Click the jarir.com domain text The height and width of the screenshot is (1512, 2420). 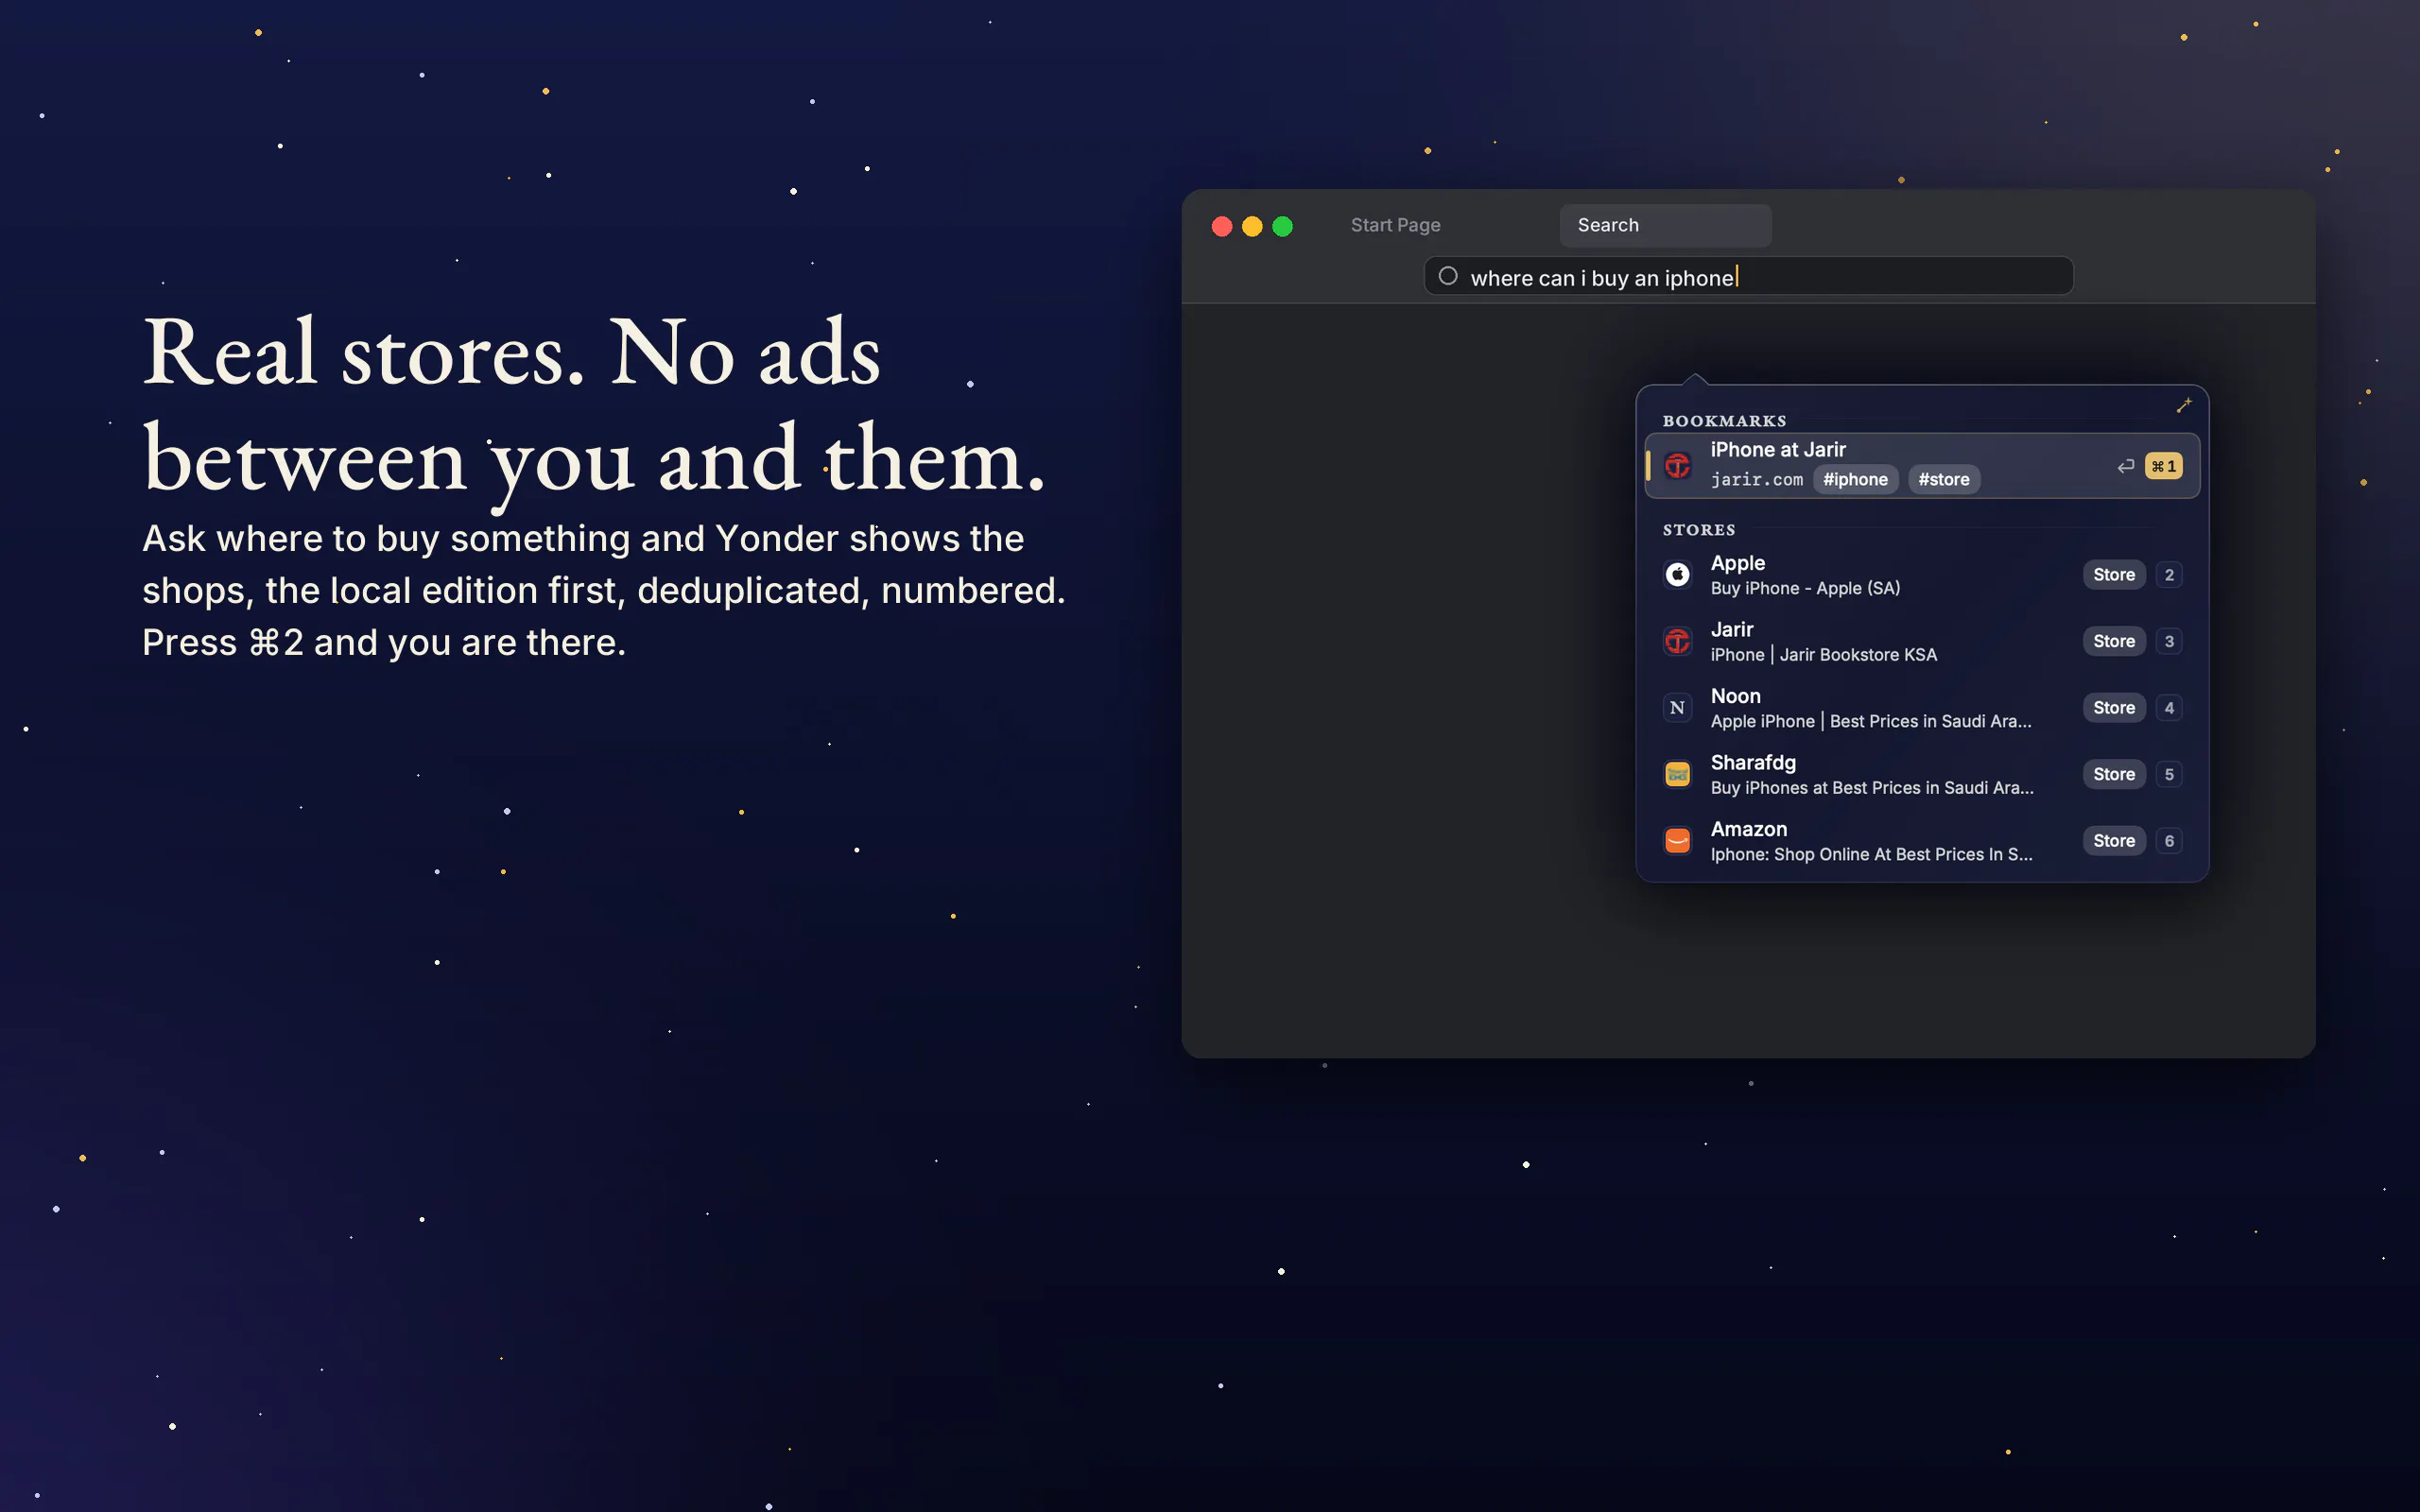(x=1756, y=480)
